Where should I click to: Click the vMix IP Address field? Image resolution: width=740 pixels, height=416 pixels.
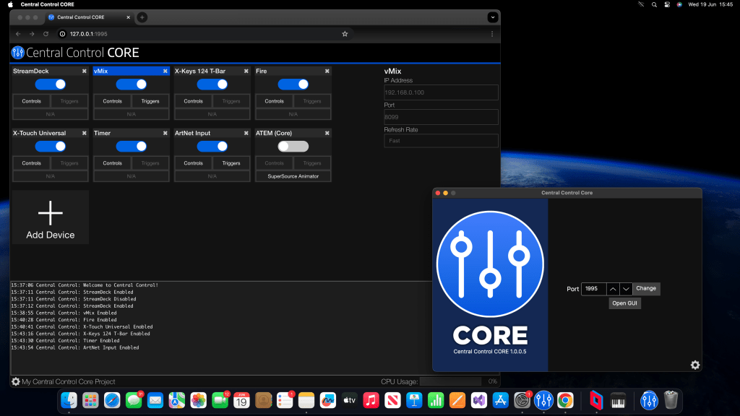(441, 92)
